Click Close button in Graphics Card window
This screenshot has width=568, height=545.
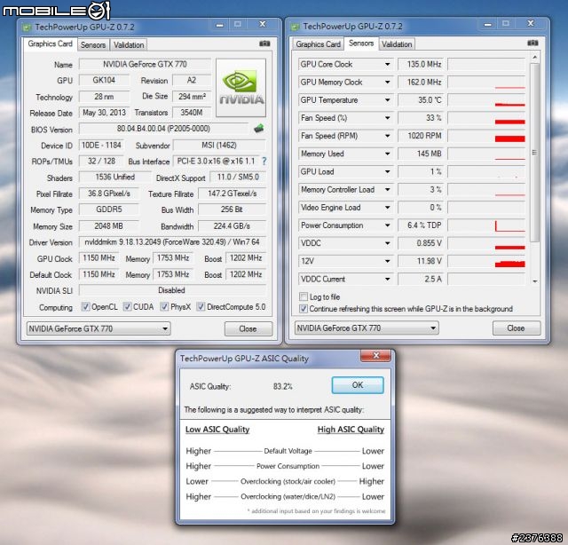(248, 328)
